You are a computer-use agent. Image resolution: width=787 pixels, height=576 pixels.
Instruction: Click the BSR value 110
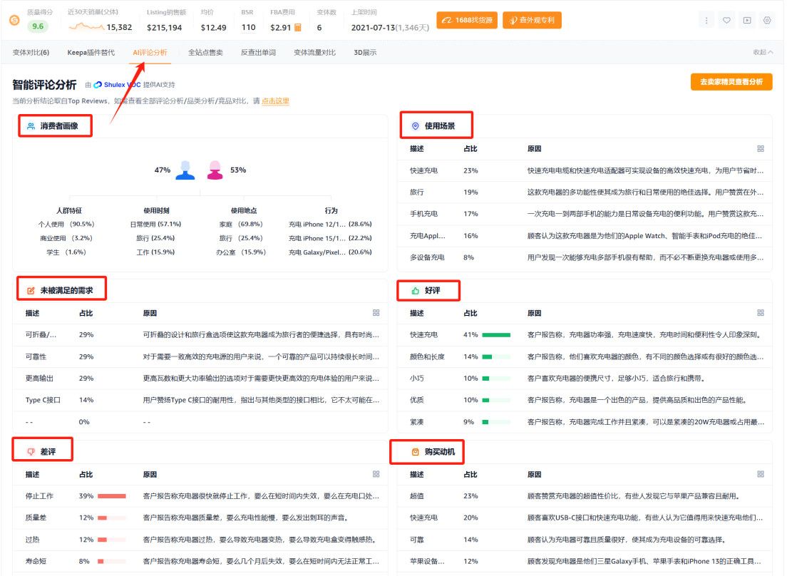[x=249, y=27]
